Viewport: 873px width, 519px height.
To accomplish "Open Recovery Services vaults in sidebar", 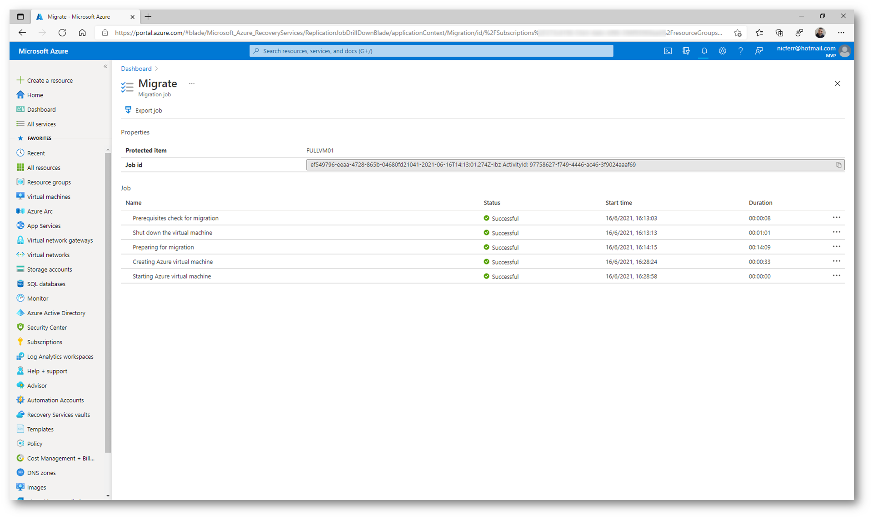I will click(58, 415).
